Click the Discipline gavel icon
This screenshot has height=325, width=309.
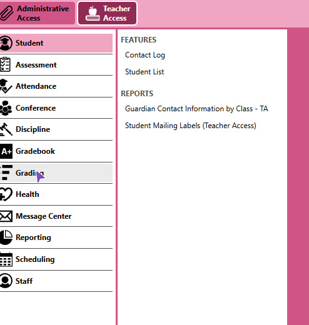point(6,129)
